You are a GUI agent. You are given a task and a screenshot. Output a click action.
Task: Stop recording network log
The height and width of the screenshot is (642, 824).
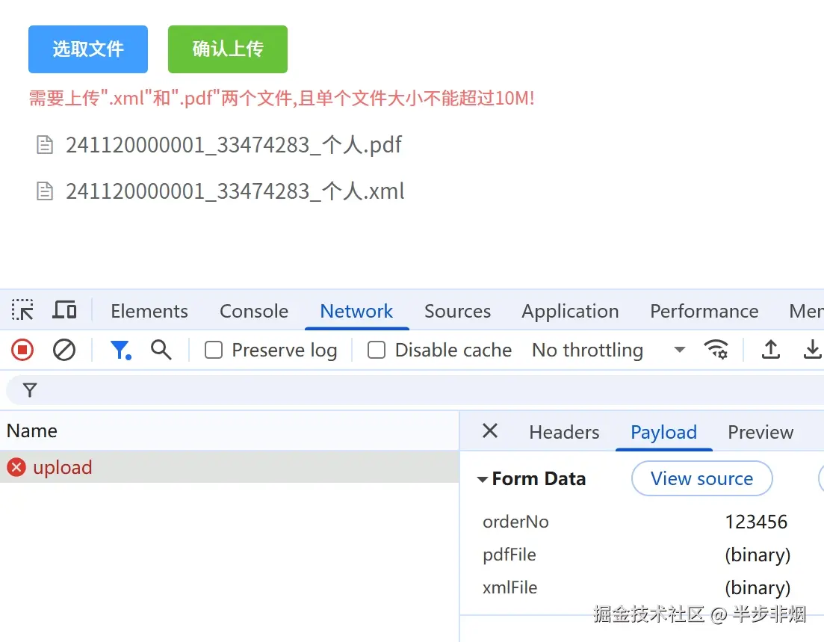coord(22,350)
